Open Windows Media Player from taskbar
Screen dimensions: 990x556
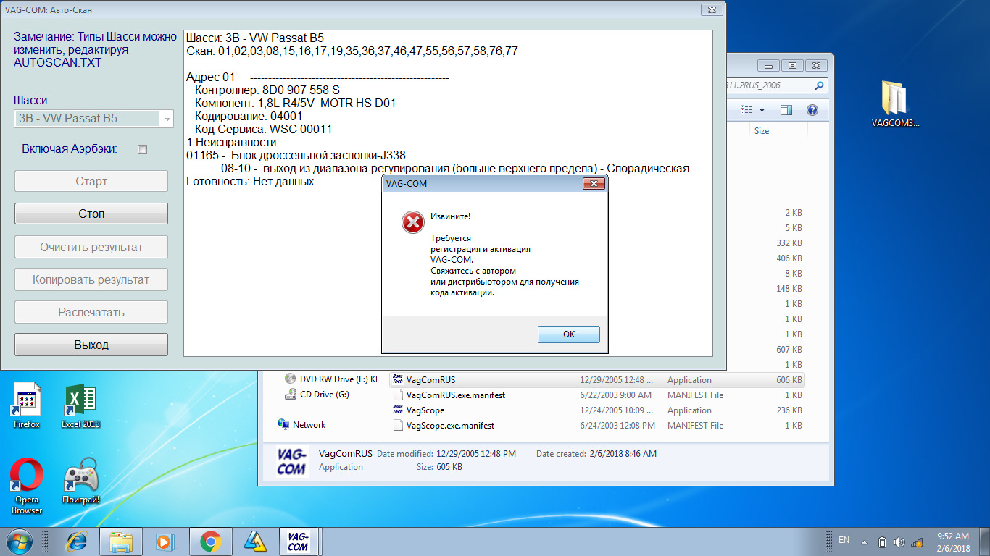pos(165,541)
